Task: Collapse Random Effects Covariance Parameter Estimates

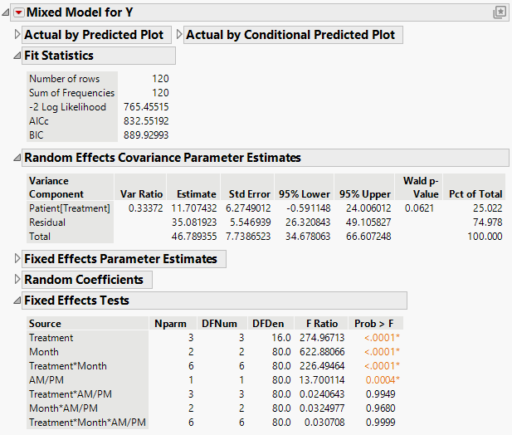Action: coord(18,158)
